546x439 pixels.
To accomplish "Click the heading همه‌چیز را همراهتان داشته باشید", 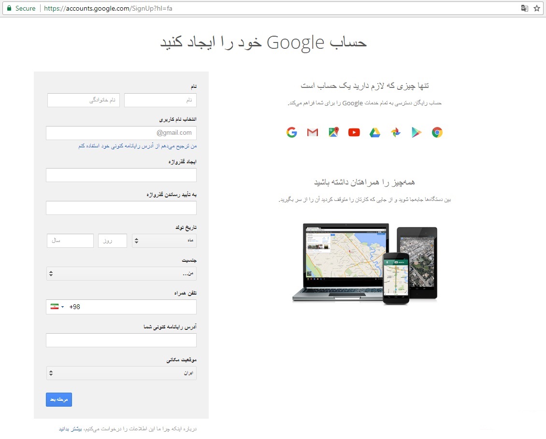I will point(365,182).
